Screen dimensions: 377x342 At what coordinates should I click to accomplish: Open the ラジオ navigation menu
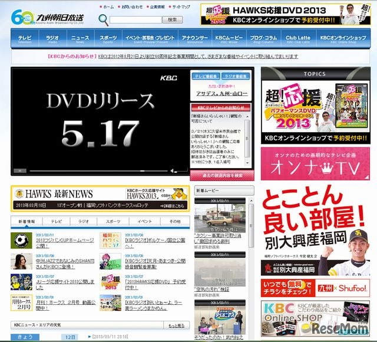tap(52, 38)
